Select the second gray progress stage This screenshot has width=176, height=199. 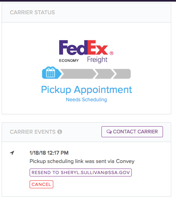[79, 74]
